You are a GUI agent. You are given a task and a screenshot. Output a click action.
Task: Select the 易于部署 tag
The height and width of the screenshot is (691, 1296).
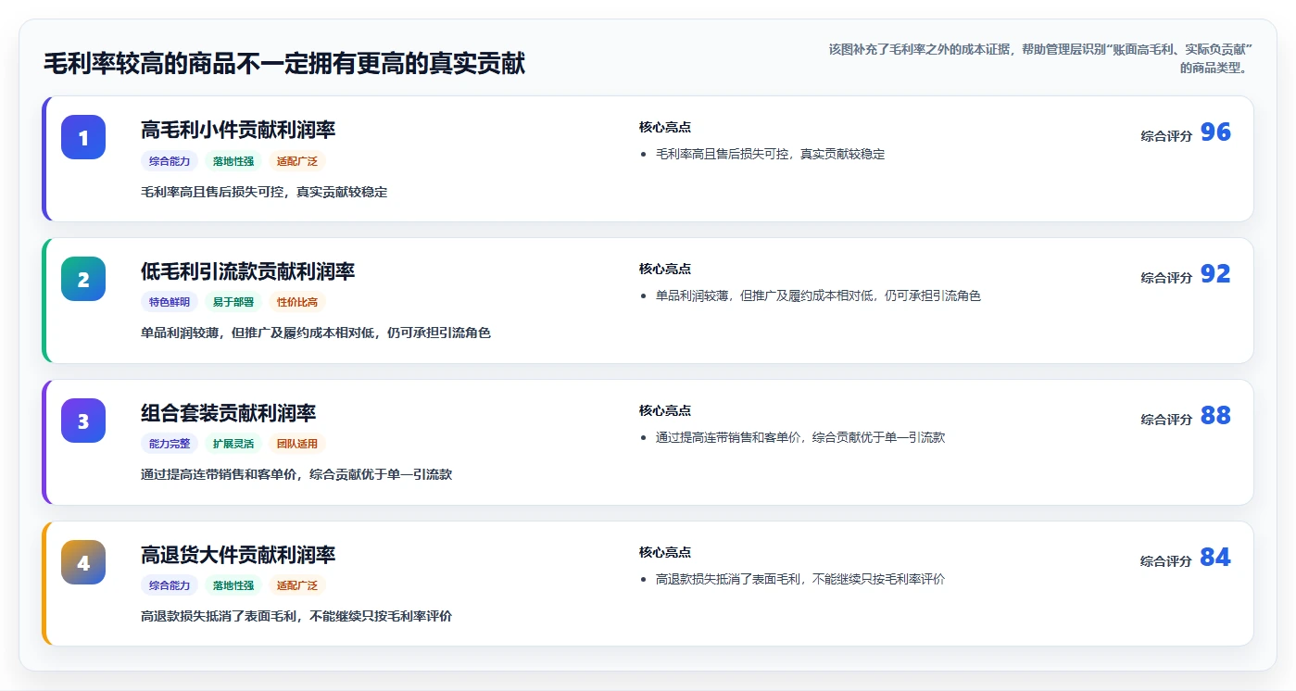click(233, 302)
